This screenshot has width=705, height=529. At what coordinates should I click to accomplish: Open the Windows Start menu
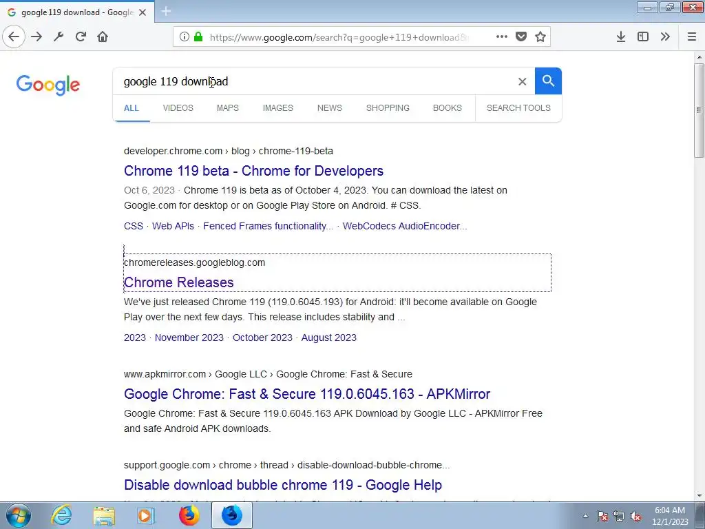(x=19, y=515)
